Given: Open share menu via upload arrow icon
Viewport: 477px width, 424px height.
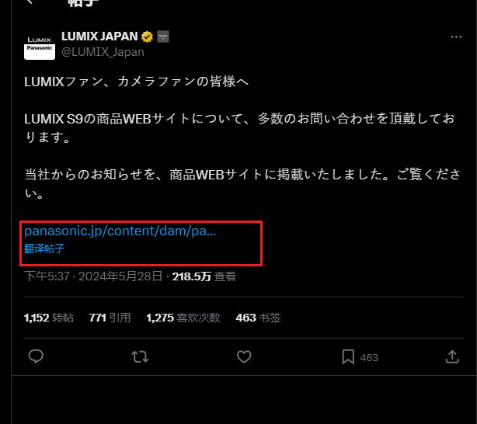Looking at the screenshot, I should click(x=452, y=356).
